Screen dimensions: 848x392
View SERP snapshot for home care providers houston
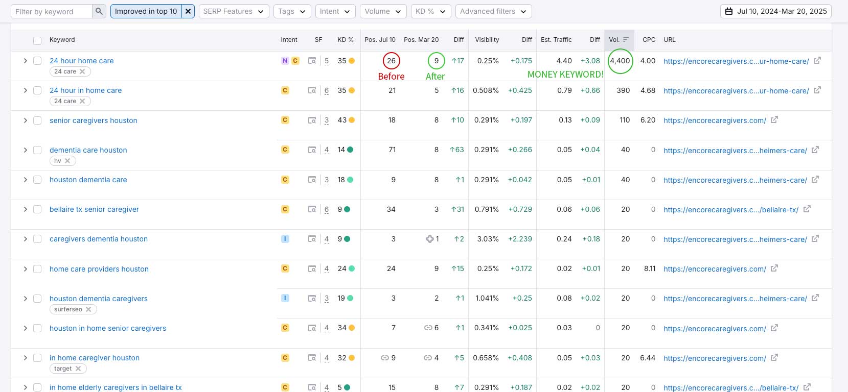(312, 268)
